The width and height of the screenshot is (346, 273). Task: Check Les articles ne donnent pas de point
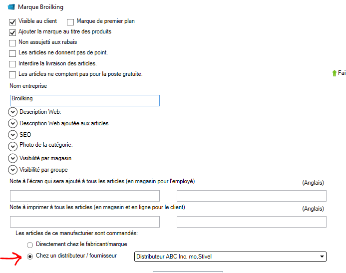point(12,53)
